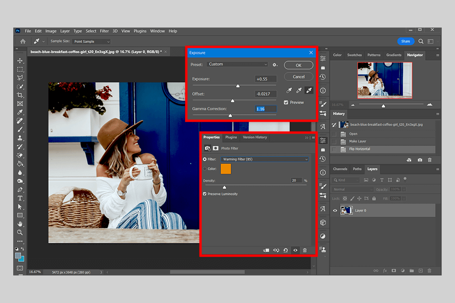The height and width of the screenshot is (303, 455).
Task: Click the black point eyedropper in Exposure
Action: point(289,90)
